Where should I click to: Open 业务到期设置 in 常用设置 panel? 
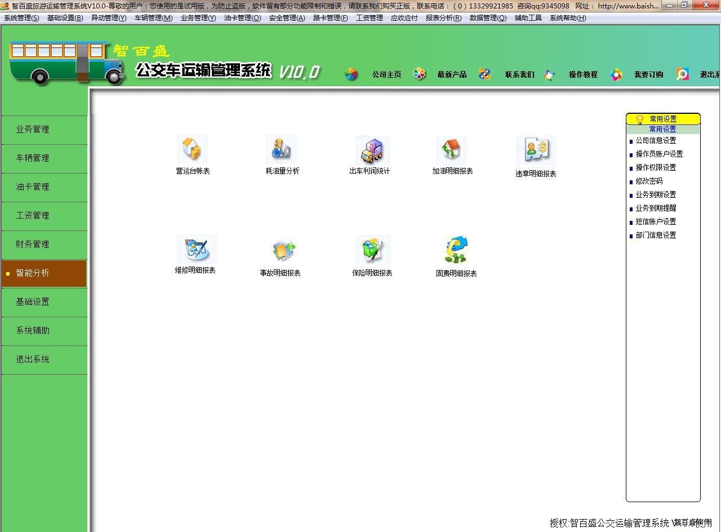coord(656,195)
